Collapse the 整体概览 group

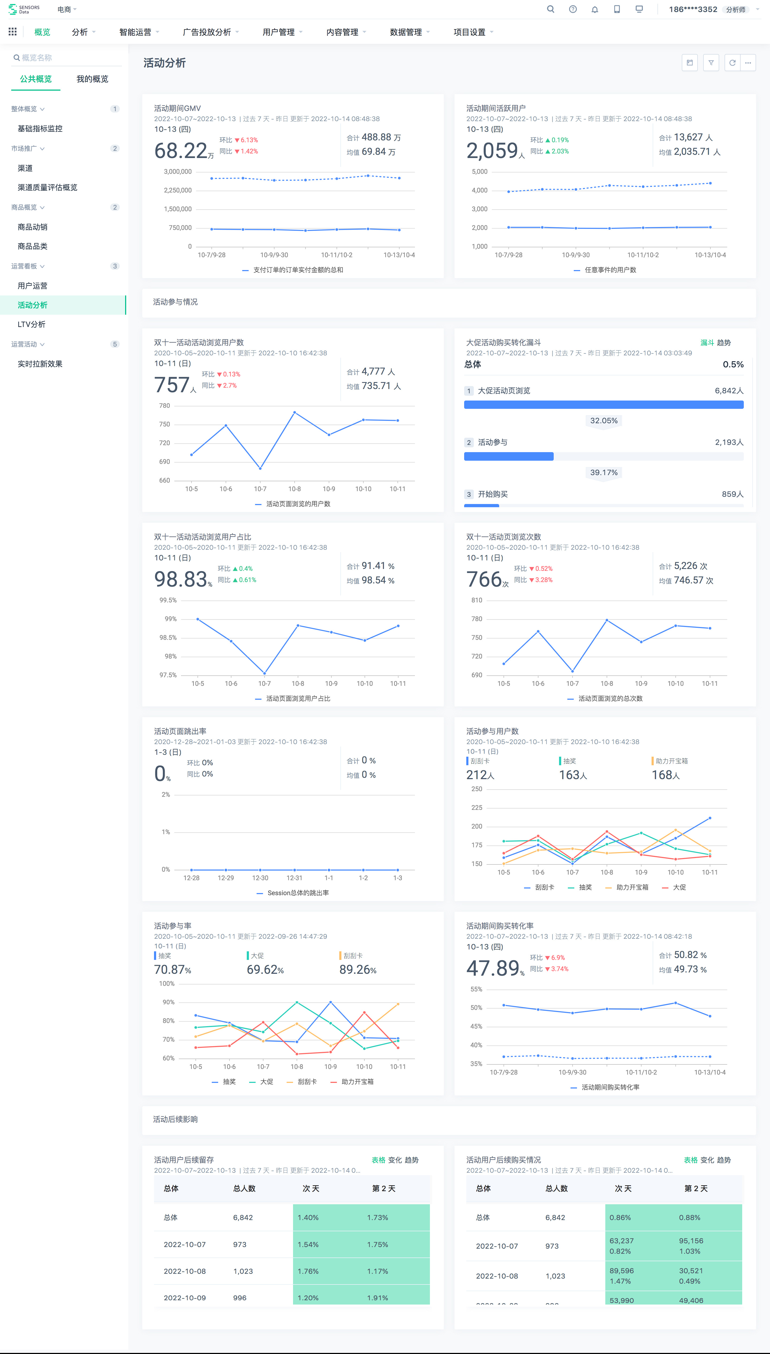28,109
